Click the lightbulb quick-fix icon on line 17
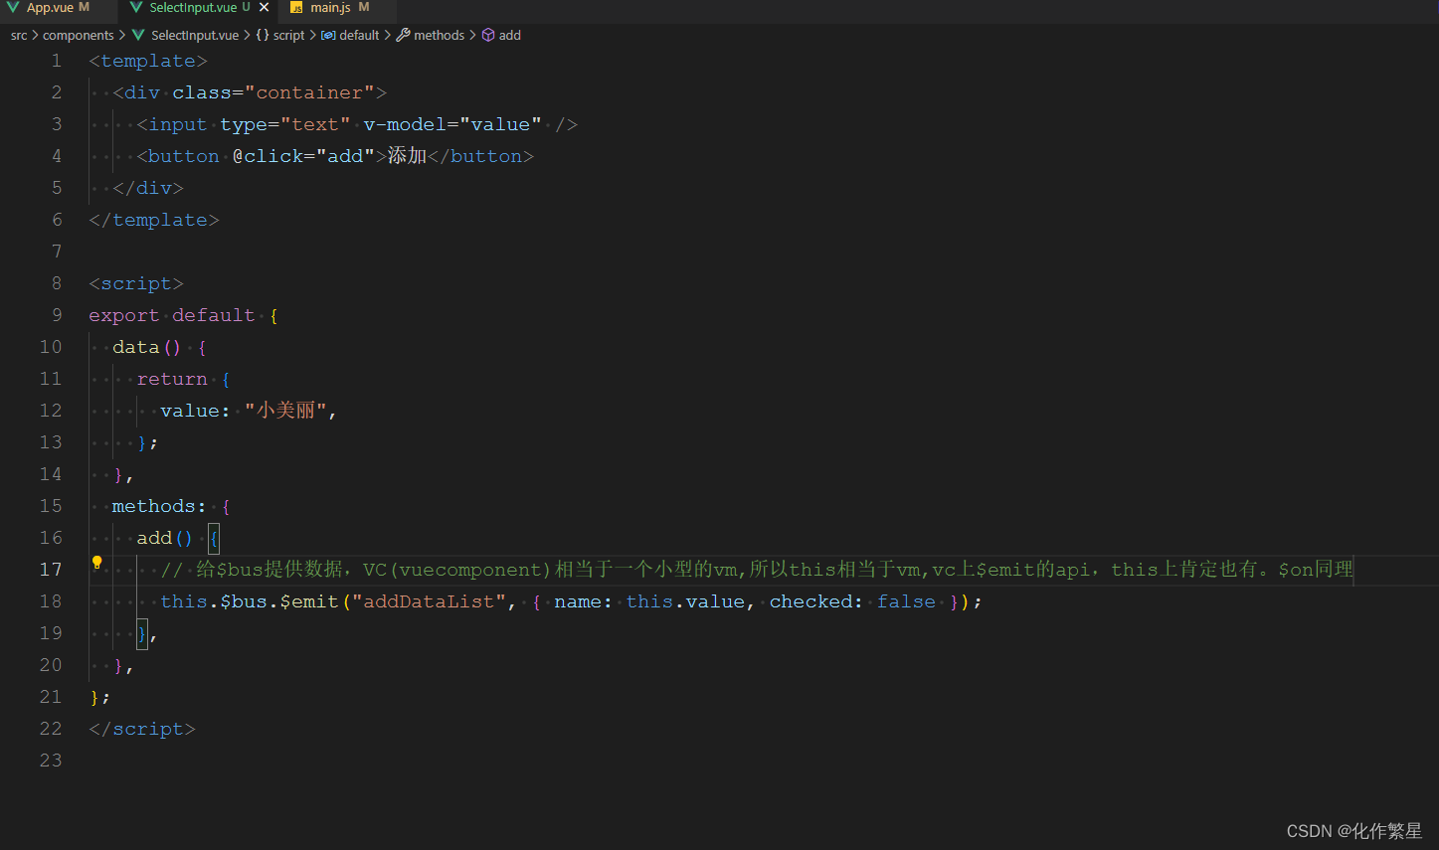This screenshot has width=1439, height=850. click(x=97, y=563)
